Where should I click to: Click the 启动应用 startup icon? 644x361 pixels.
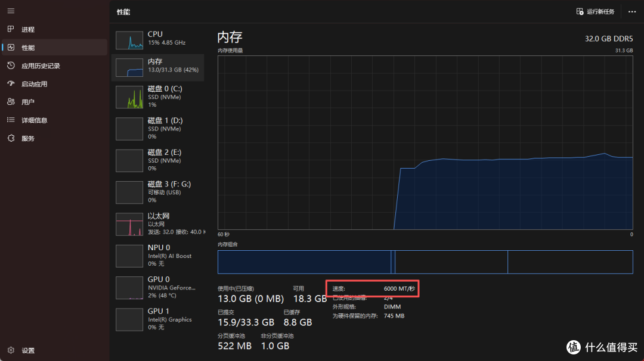pos(11,83)
